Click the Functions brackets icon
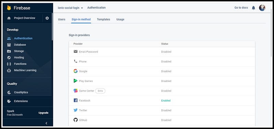 click(9, 64)
